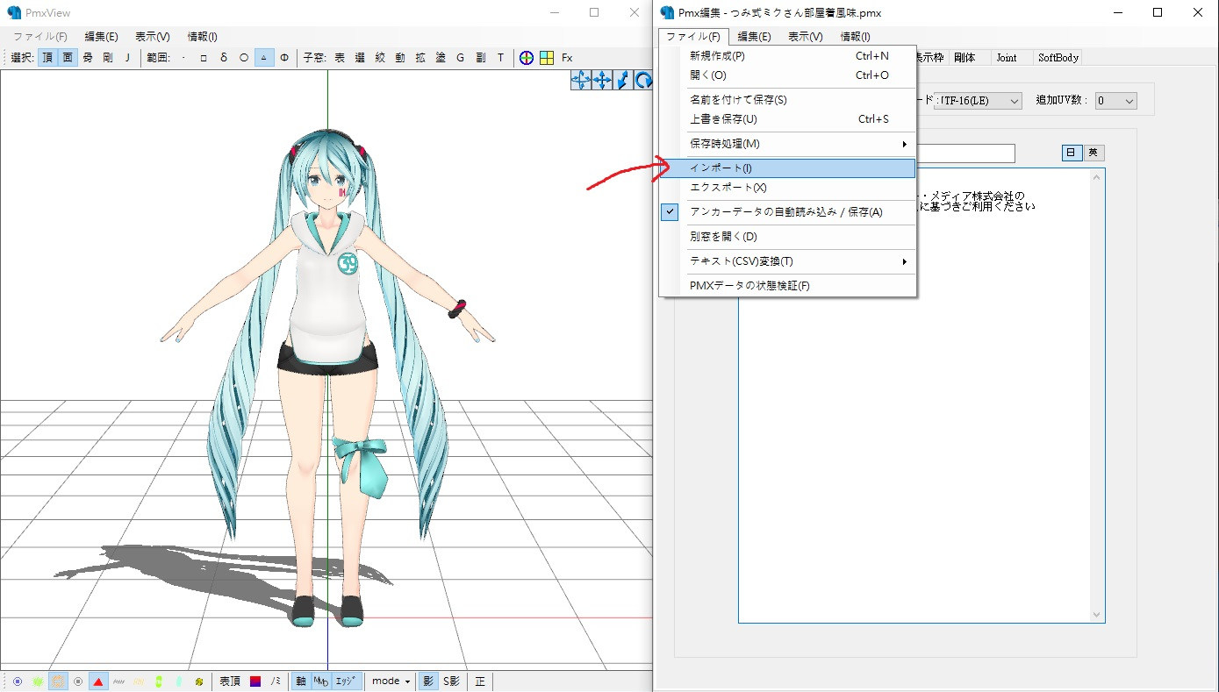The width and height of the screenshot is (1219, 692).
Task: Toggle the ｴｯｼﾞ edge display
Action: (346, 681)
